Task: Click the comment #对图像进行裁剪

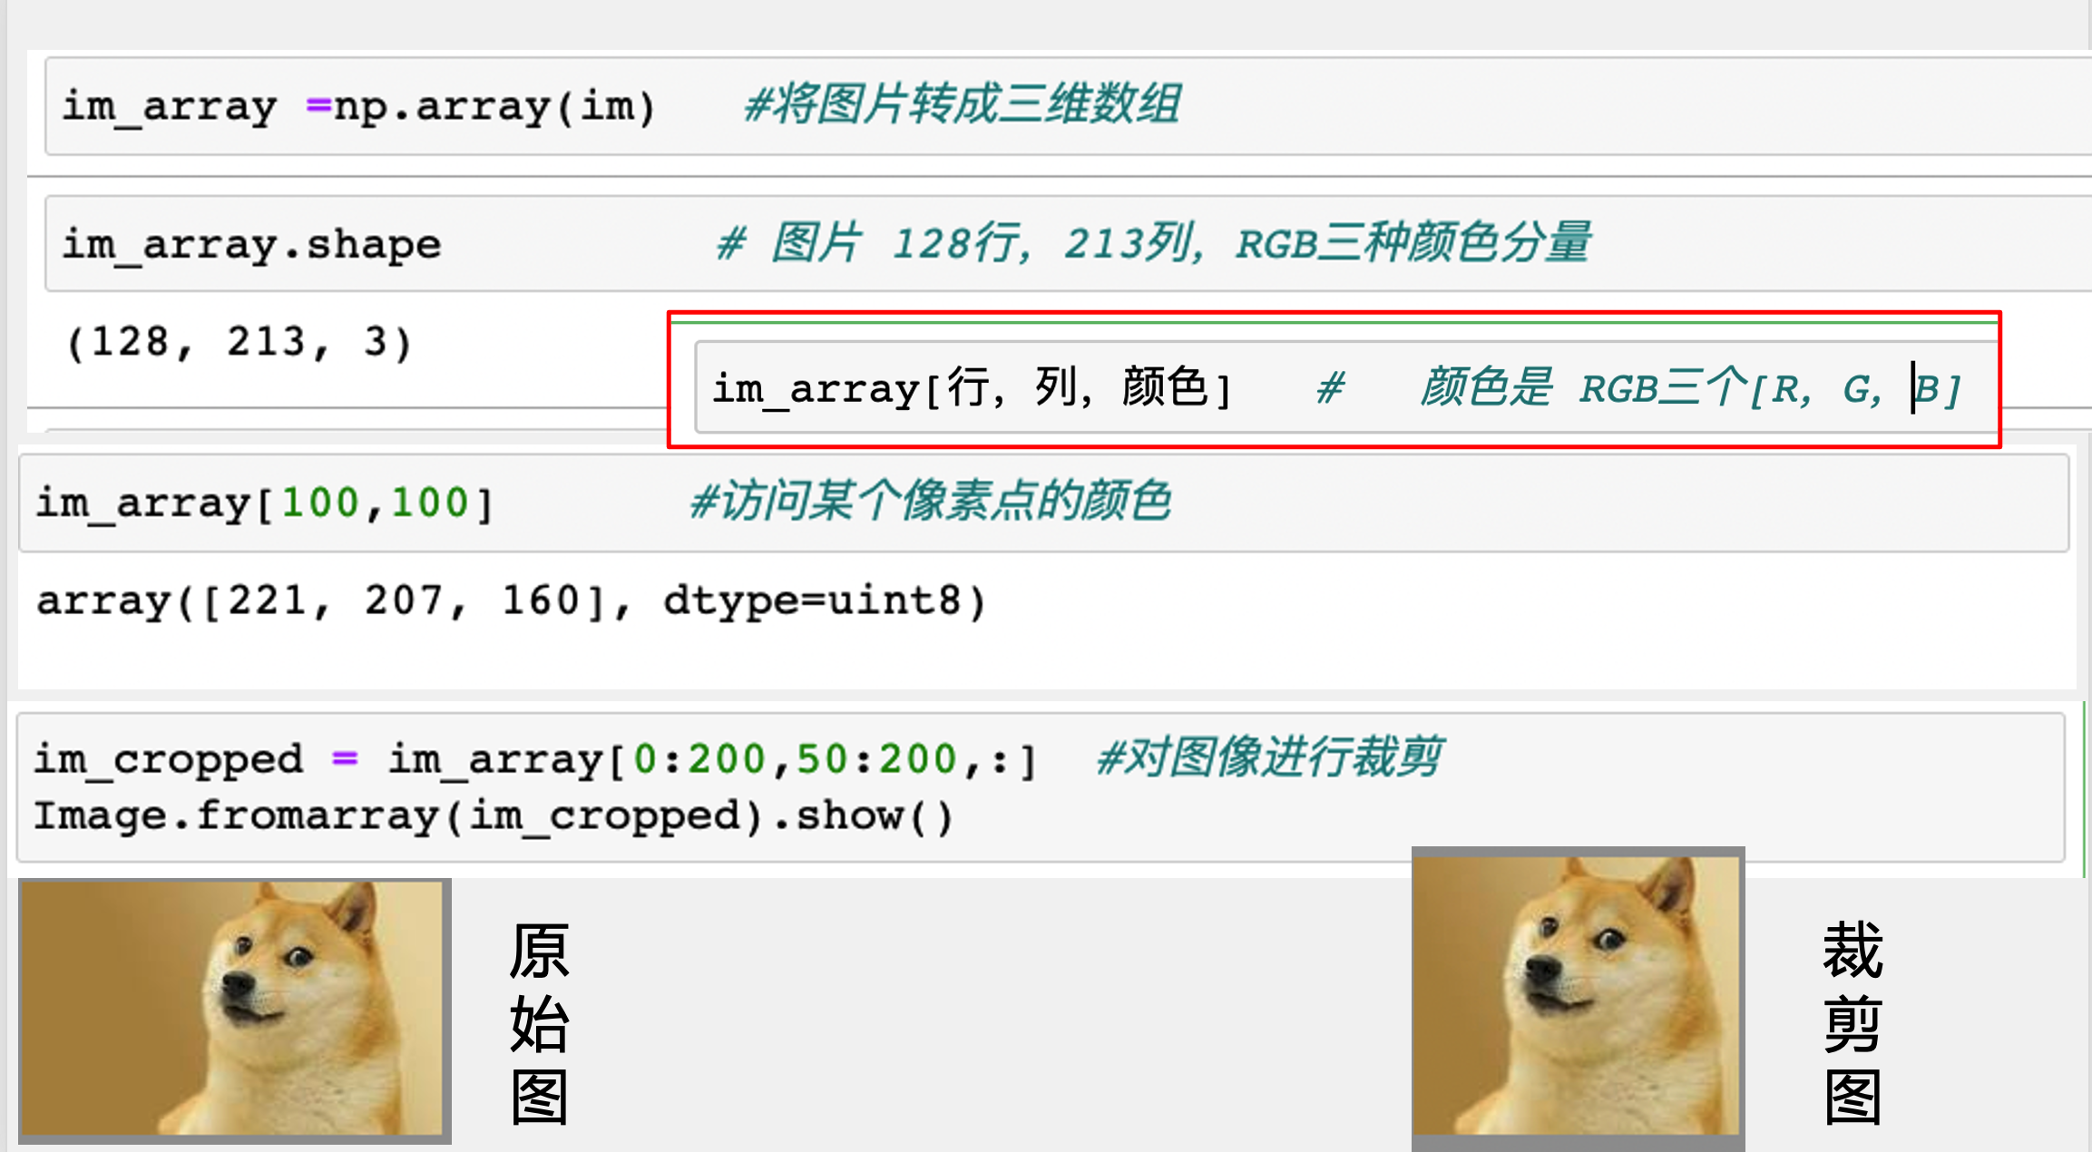Action: pyautogui.click(x=1268, y=757)
